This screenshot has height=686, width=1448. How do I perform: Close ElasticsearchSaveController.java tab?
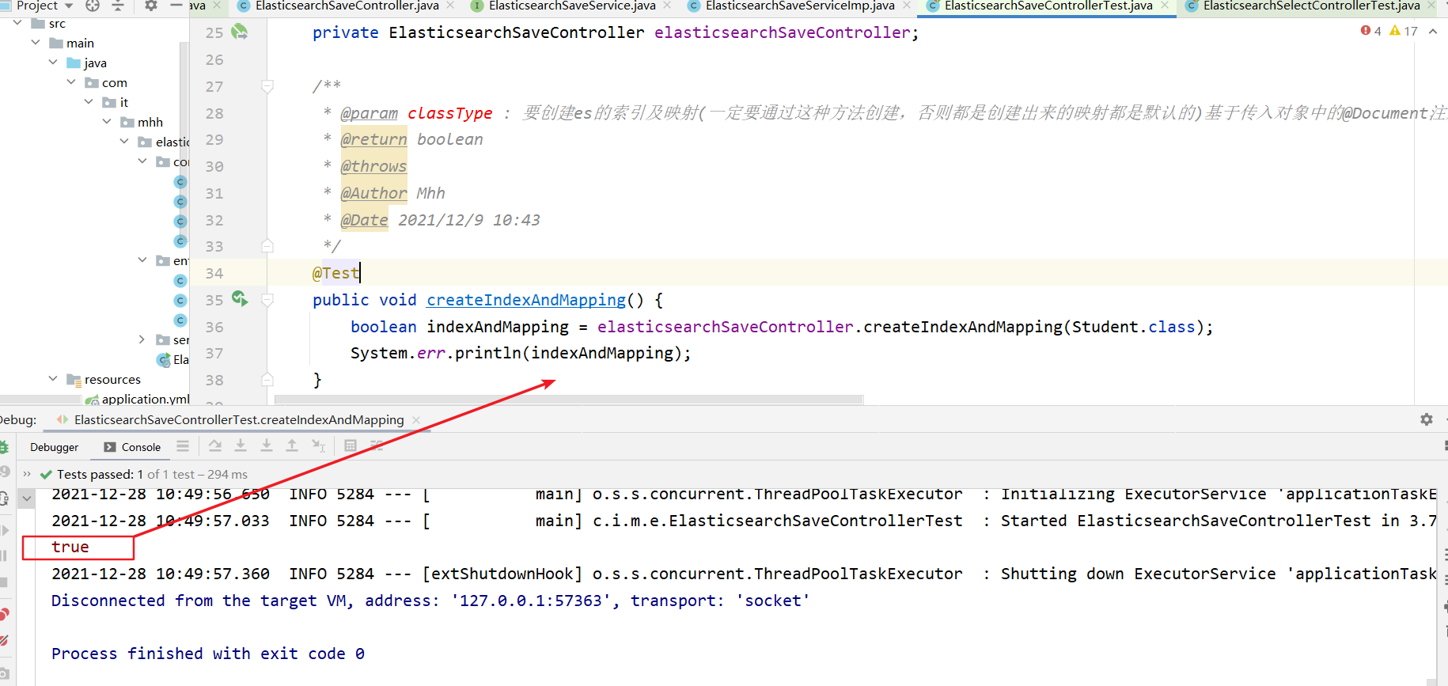click(x=450, y=6)
